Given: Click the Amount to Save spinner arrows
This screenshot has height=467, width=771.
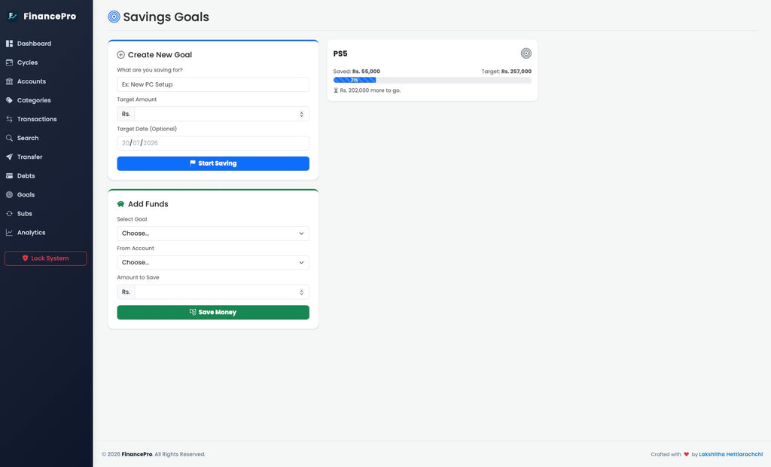Looking at the screenshot, I should [301, 291].
